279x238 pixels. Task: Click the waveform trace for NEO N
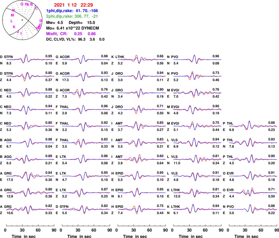30,110
